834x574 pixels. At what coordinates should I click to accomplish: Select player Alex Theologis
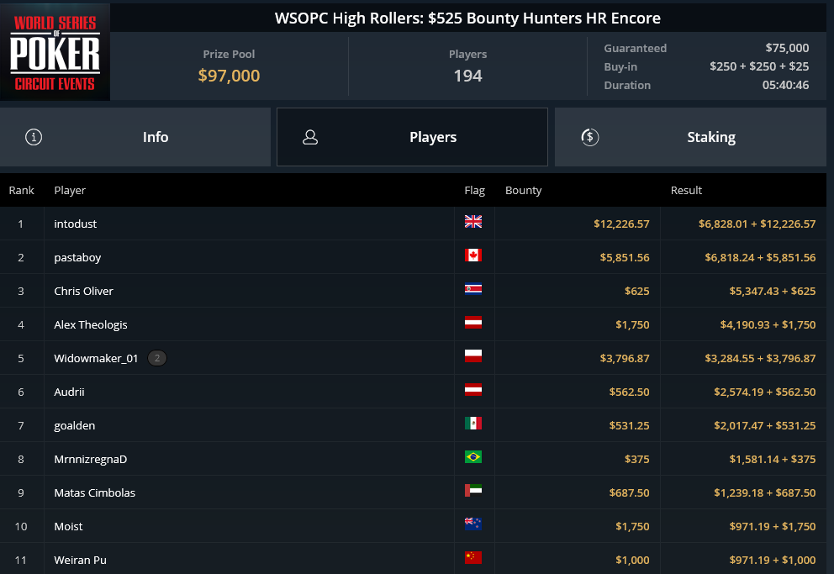[x=91, y=324]
